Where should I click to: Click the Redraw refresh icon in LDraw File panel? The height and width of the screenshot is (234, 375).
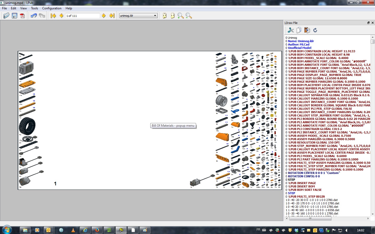point(315,30)
